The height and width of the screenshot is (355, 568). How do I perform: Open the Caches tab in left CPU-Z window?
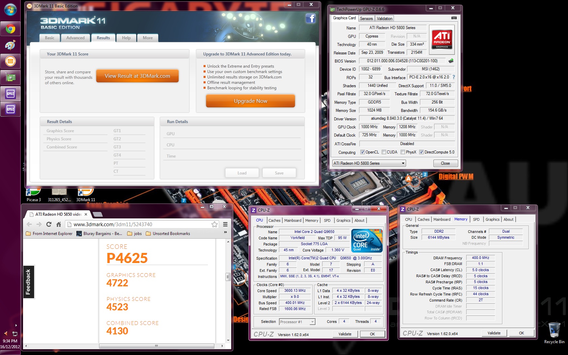point(274,220)
